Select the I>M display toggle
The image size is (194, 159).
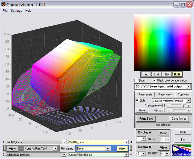(x=157, y=75)
